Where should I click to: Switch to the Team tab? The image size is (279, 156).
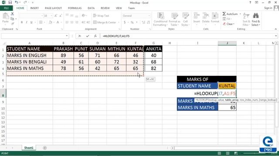[x=131, y=8]
